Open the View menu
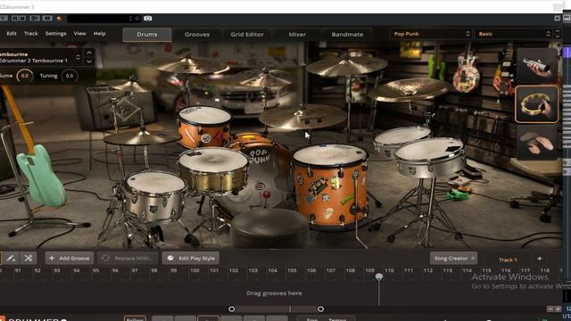 point(79,34)
